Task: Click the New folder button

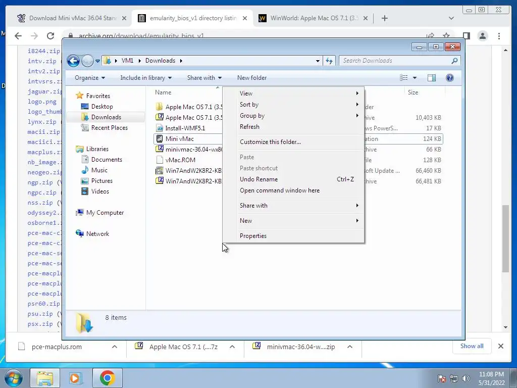Action: click(x=252, y=78)
